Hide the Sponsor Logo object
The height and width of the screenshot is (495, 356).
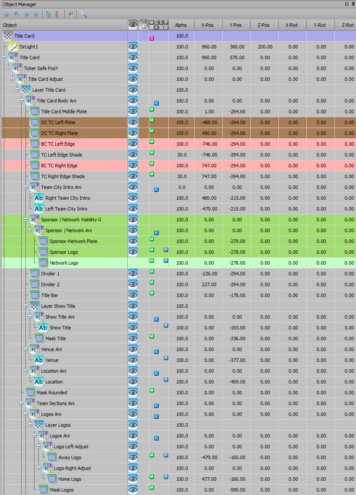click(133, 252)
